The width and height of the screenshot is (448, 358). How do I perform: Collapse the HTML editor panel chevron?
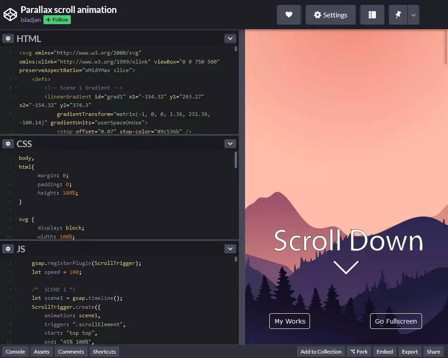tap(230, 38)
